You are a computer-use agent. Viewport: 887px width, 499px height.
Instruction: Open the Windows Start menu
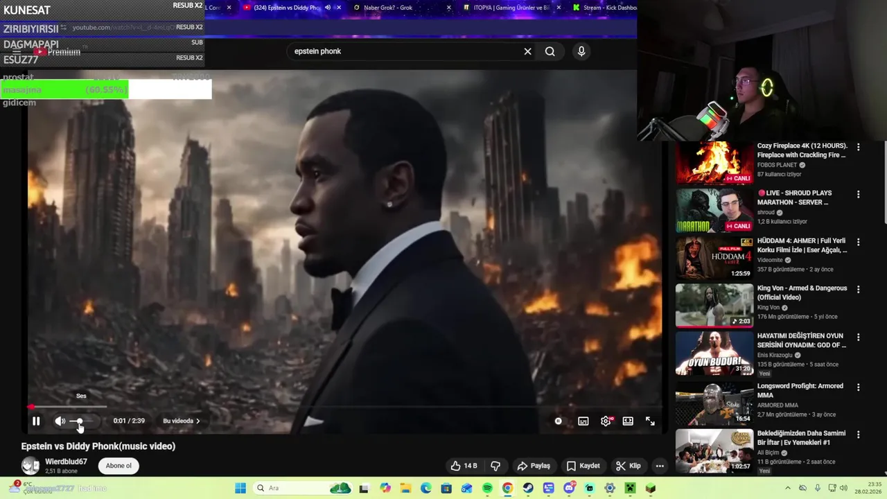[240, 488]
